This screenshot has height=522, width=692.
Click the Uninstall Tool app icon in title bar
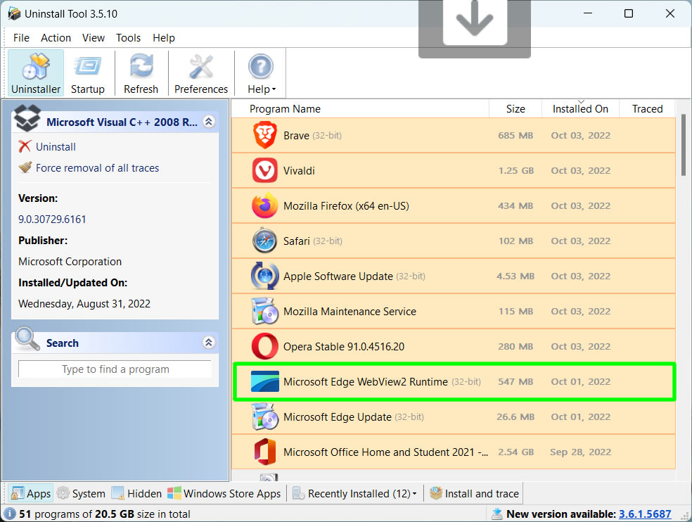point(14,13)
